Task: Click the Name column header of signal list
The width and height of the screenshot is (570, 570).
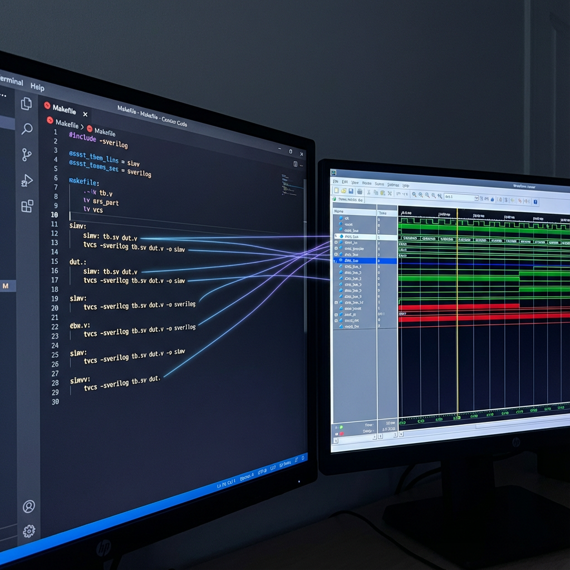Action: click(x=355, y=211)
